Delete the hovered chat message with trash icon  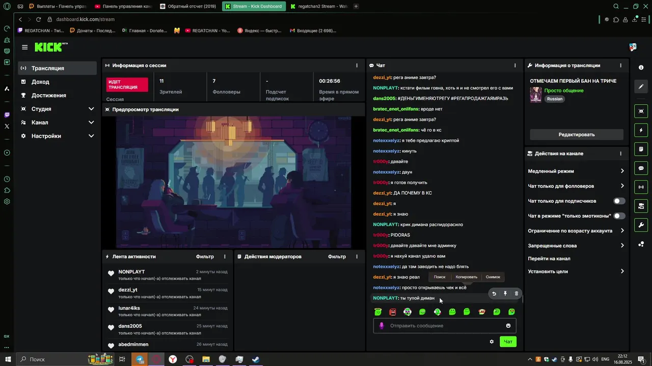(x=516, y=293)
